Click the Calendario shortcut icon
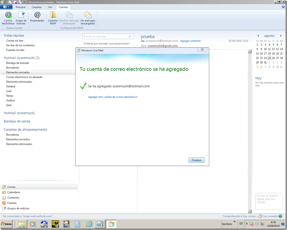This screenshot has width=287, height=230. click(4, 192)
